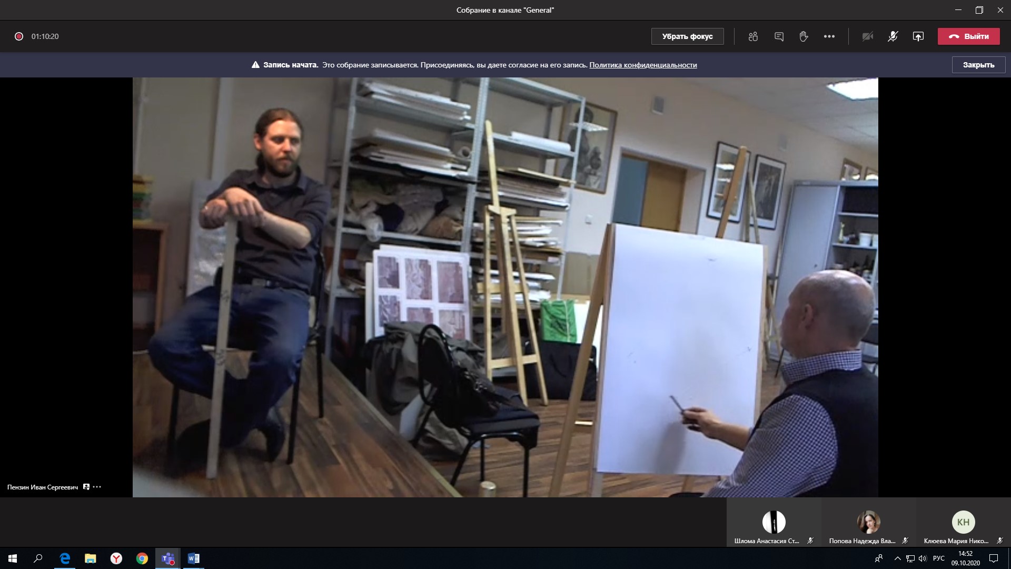The width and height of the screenshot is (1011, 569).
Task: Open the share screen tray icon
Action: (x=918, y=36)
